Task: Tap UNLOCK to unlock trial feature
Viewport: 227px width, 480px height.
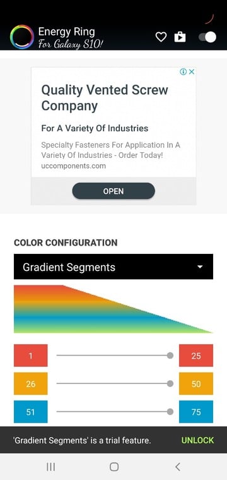Action: pyautogui.click(x=197, y=440)
